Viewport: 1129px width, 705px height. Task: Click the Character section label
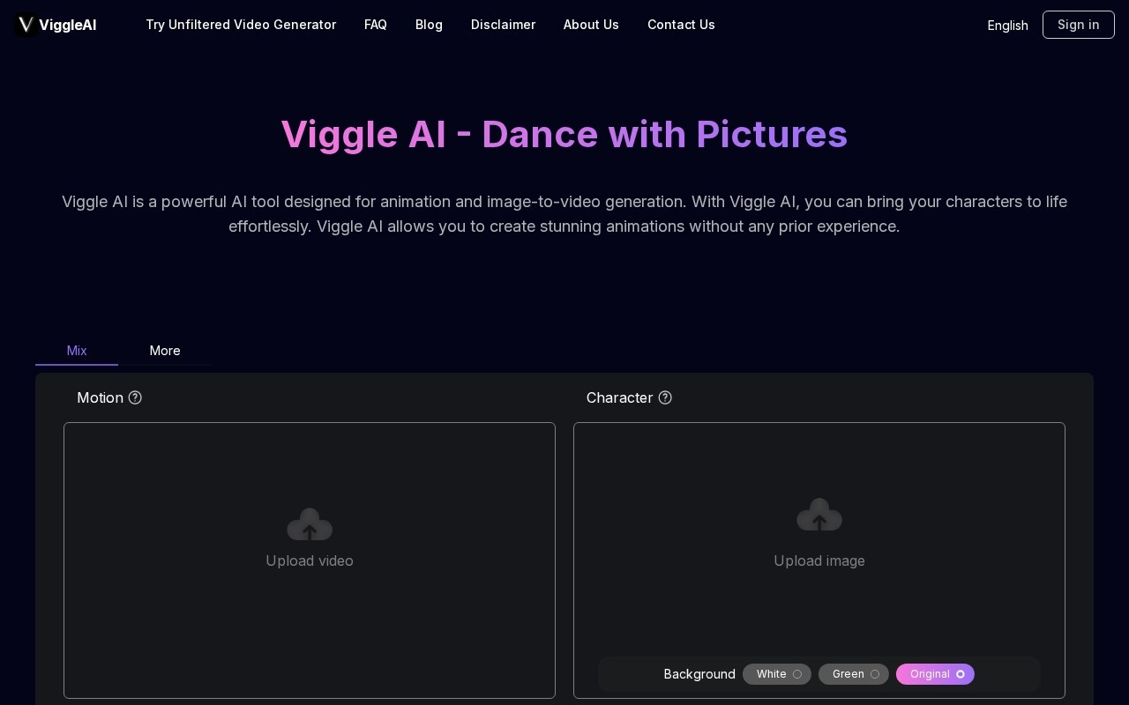click(620, 397)
